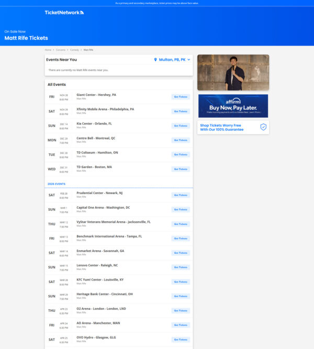Get tickets for Giant Center Hershey
Viewport: 314px width, 349px height.
point(181,97)
